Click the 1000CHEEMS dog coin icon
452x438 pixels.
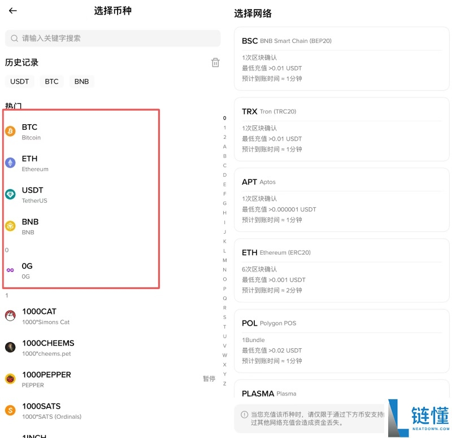pyautogui.click(x=10, y=347)
